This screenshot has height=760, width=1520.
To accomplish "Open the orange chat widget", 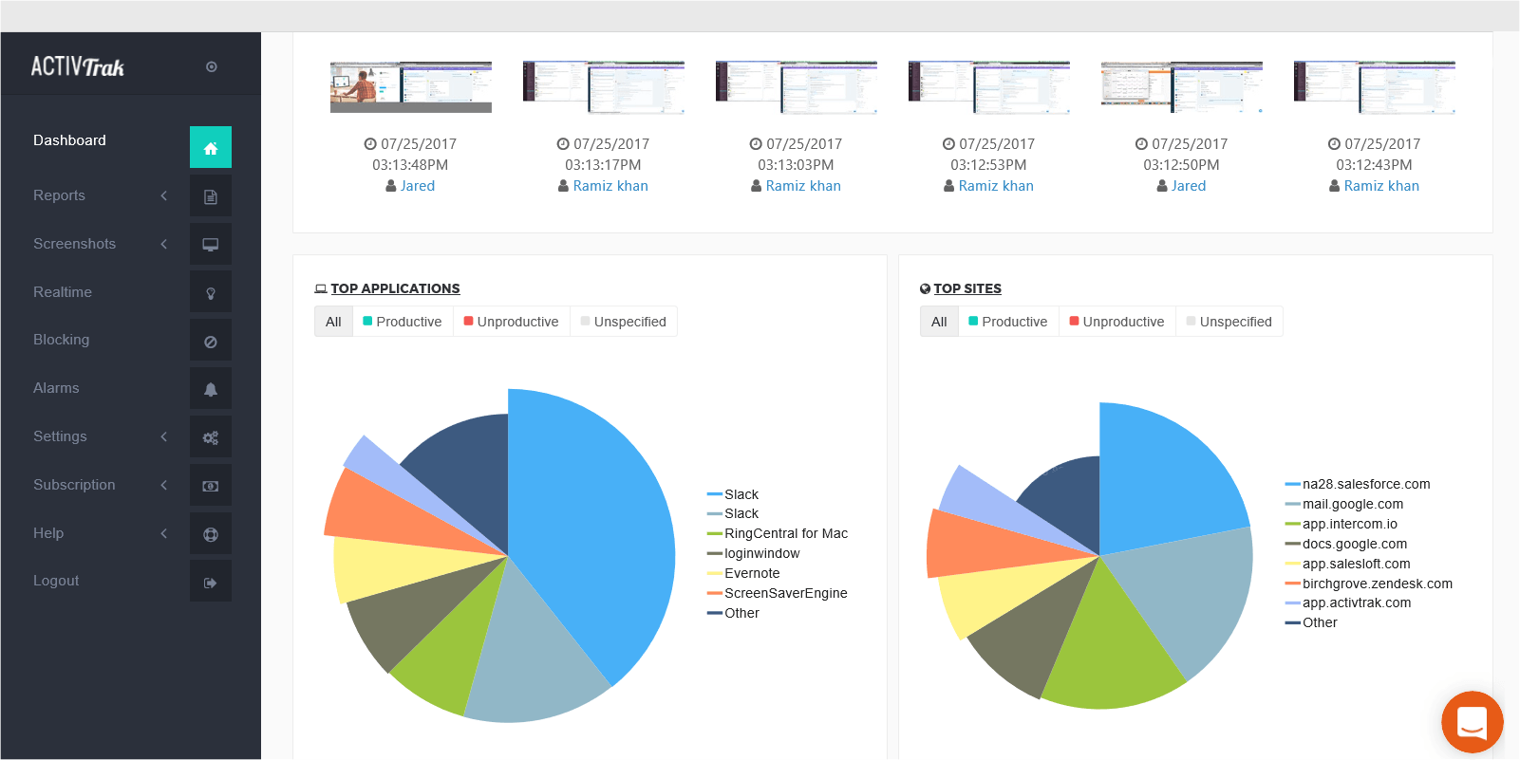I will coord(1472,722).
